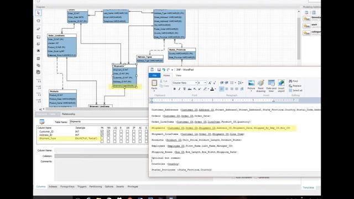The image size is (354, 199).
Task: Switch to the View tab in WordPad
Action: pos(178,75)
